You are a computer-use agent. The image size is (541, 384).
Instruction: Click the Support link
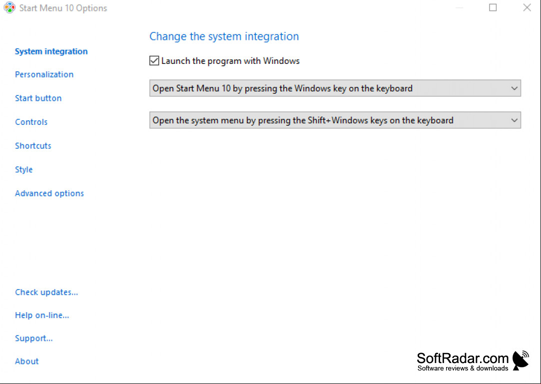point(34,339)
